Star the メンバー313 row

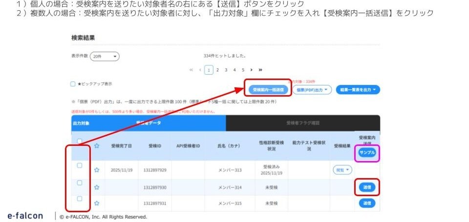[x=97, y=170]
